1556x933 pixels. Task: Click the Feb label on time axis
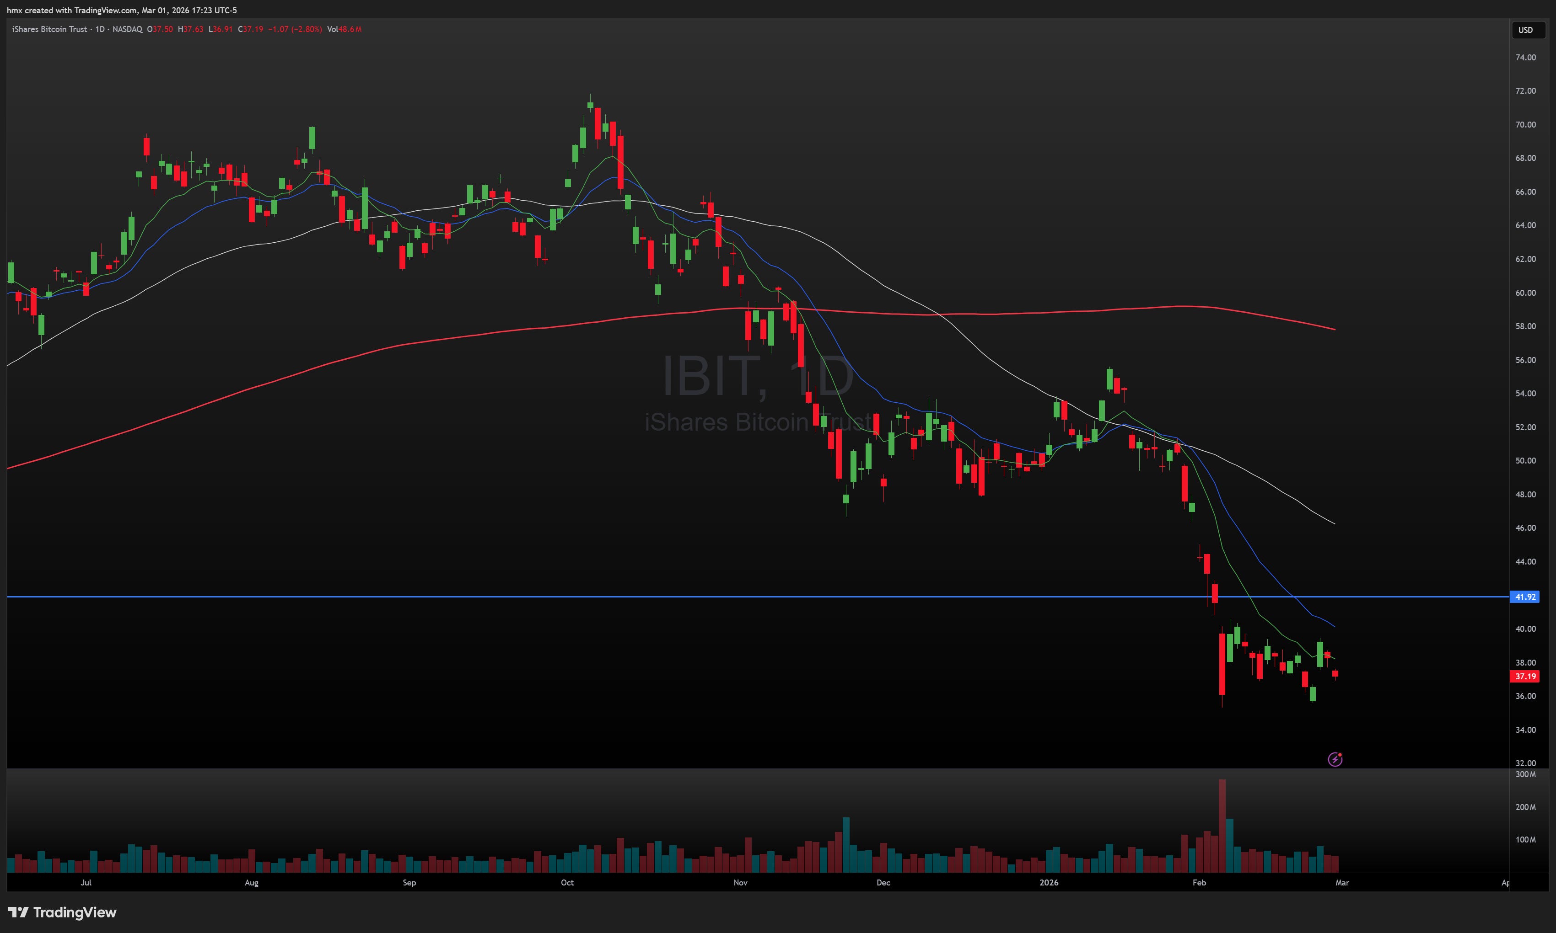pos(1199,882)
